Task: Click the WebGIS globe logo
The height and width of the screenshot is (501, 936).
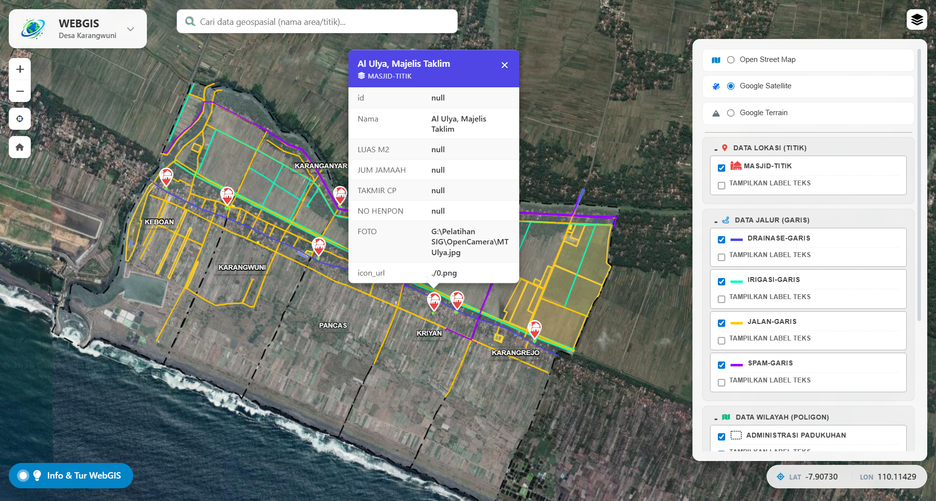Action: [33, 28]
